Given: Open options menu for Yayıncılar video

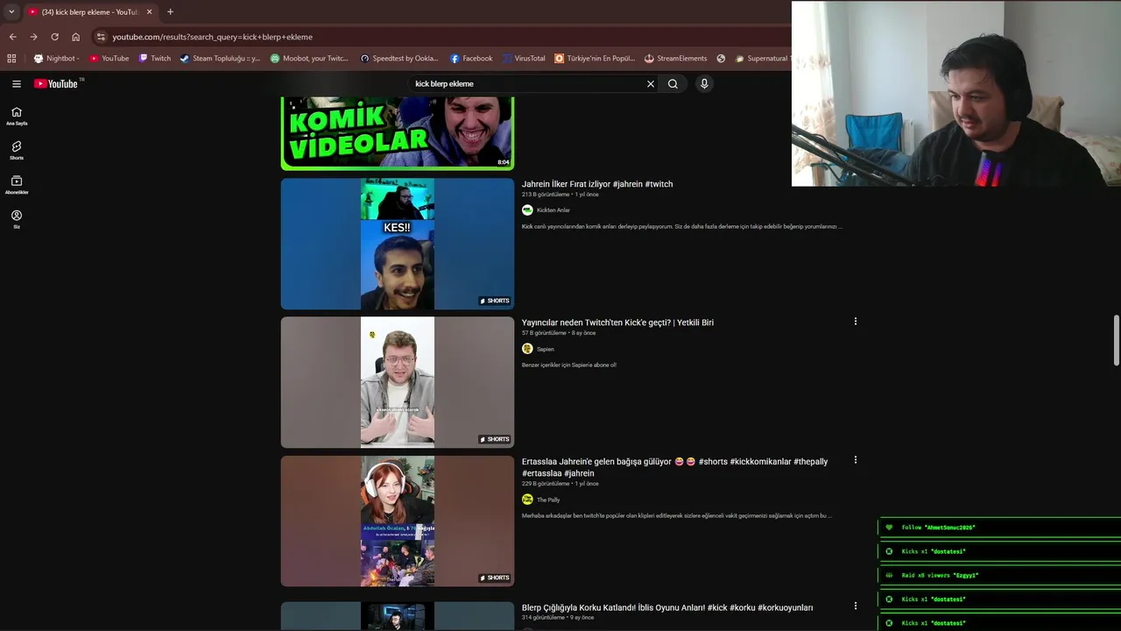Looking at the screenshot, I should [x=856, y=322].
